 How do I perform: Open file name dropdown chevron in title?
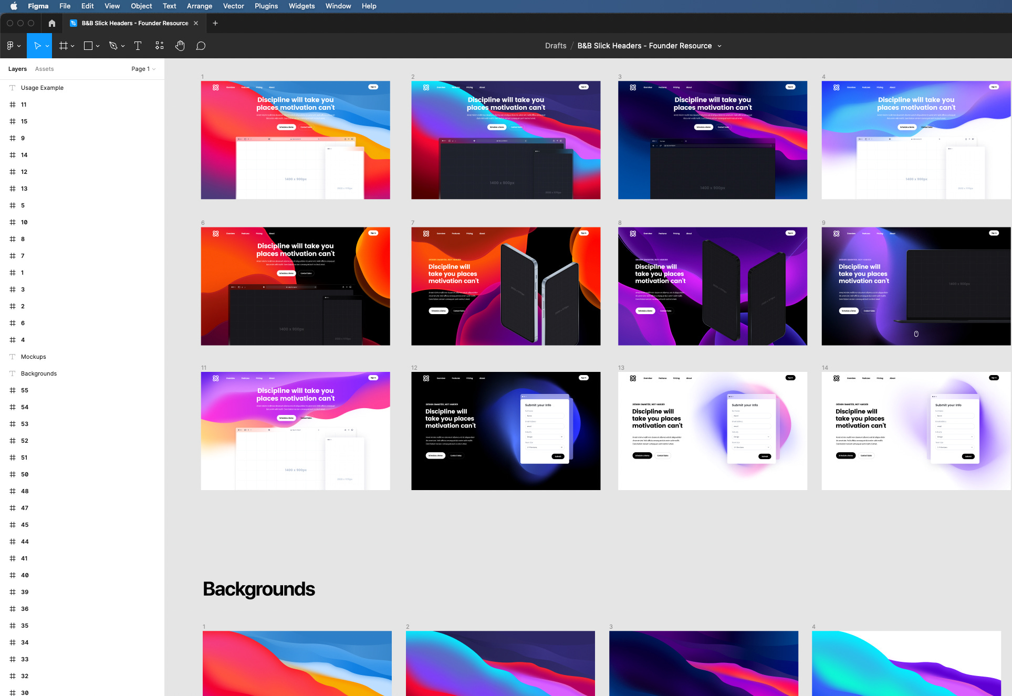719,46
